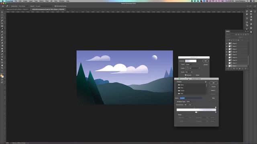
Task: Open the Gradient Type dropdown
Action: click(189, 102)
